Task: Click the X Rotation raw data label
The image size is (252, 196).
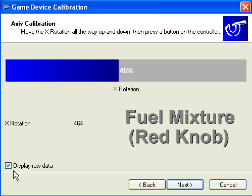Action: 18,123
